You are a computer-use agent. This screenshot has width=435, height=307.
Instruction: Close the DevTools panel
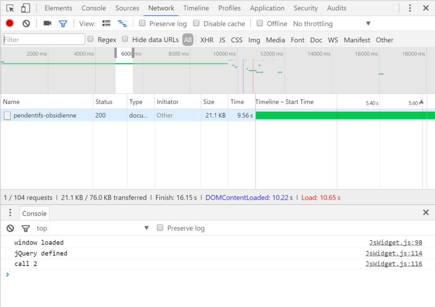click(426, 8)
